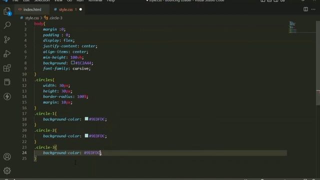Screen dimensions: 320x180
Task: Click the .circle-2 selector text
Action: (x=44, y=130)
